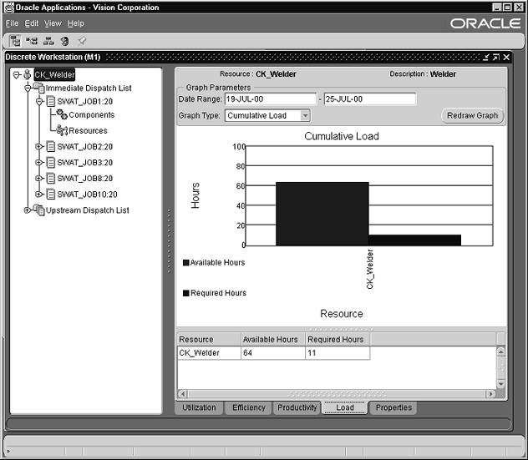The height and width of the screenshot is (460, 528).
Task: Expand the SWAT_JOB10:20 node
Action: [x=39, y=195]
